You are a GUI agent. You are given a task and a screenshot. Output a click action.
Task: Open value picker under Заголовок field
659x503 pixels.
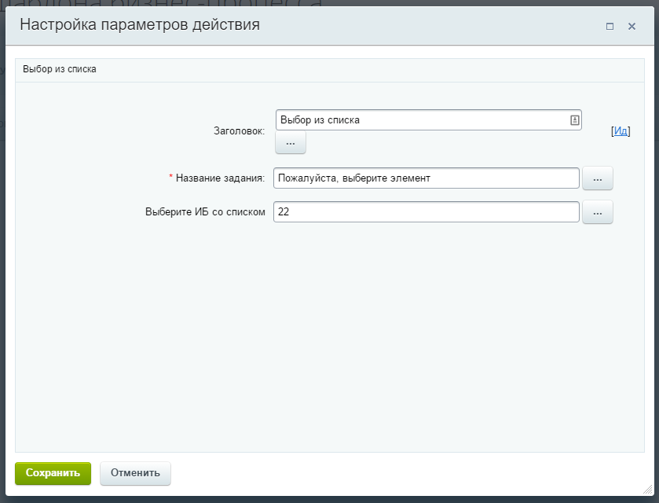pos(290,143)
